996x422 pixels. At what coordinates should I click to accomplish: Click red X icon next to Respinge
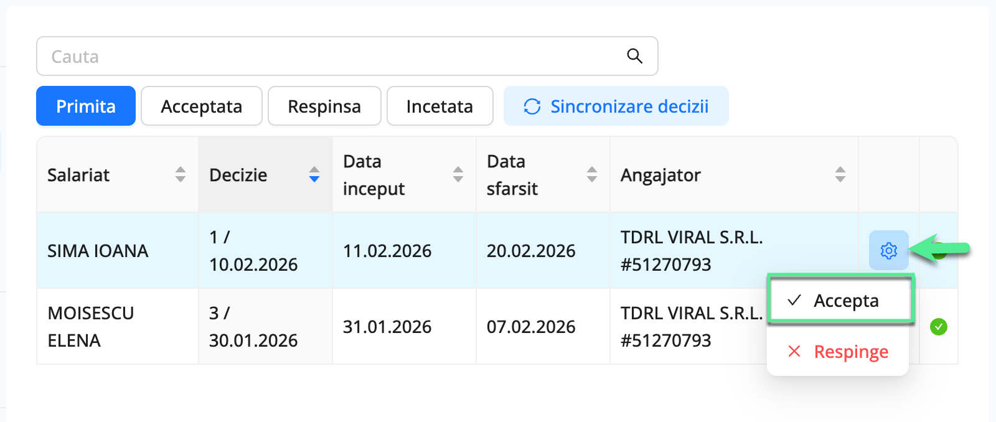(x=794, y=352)
